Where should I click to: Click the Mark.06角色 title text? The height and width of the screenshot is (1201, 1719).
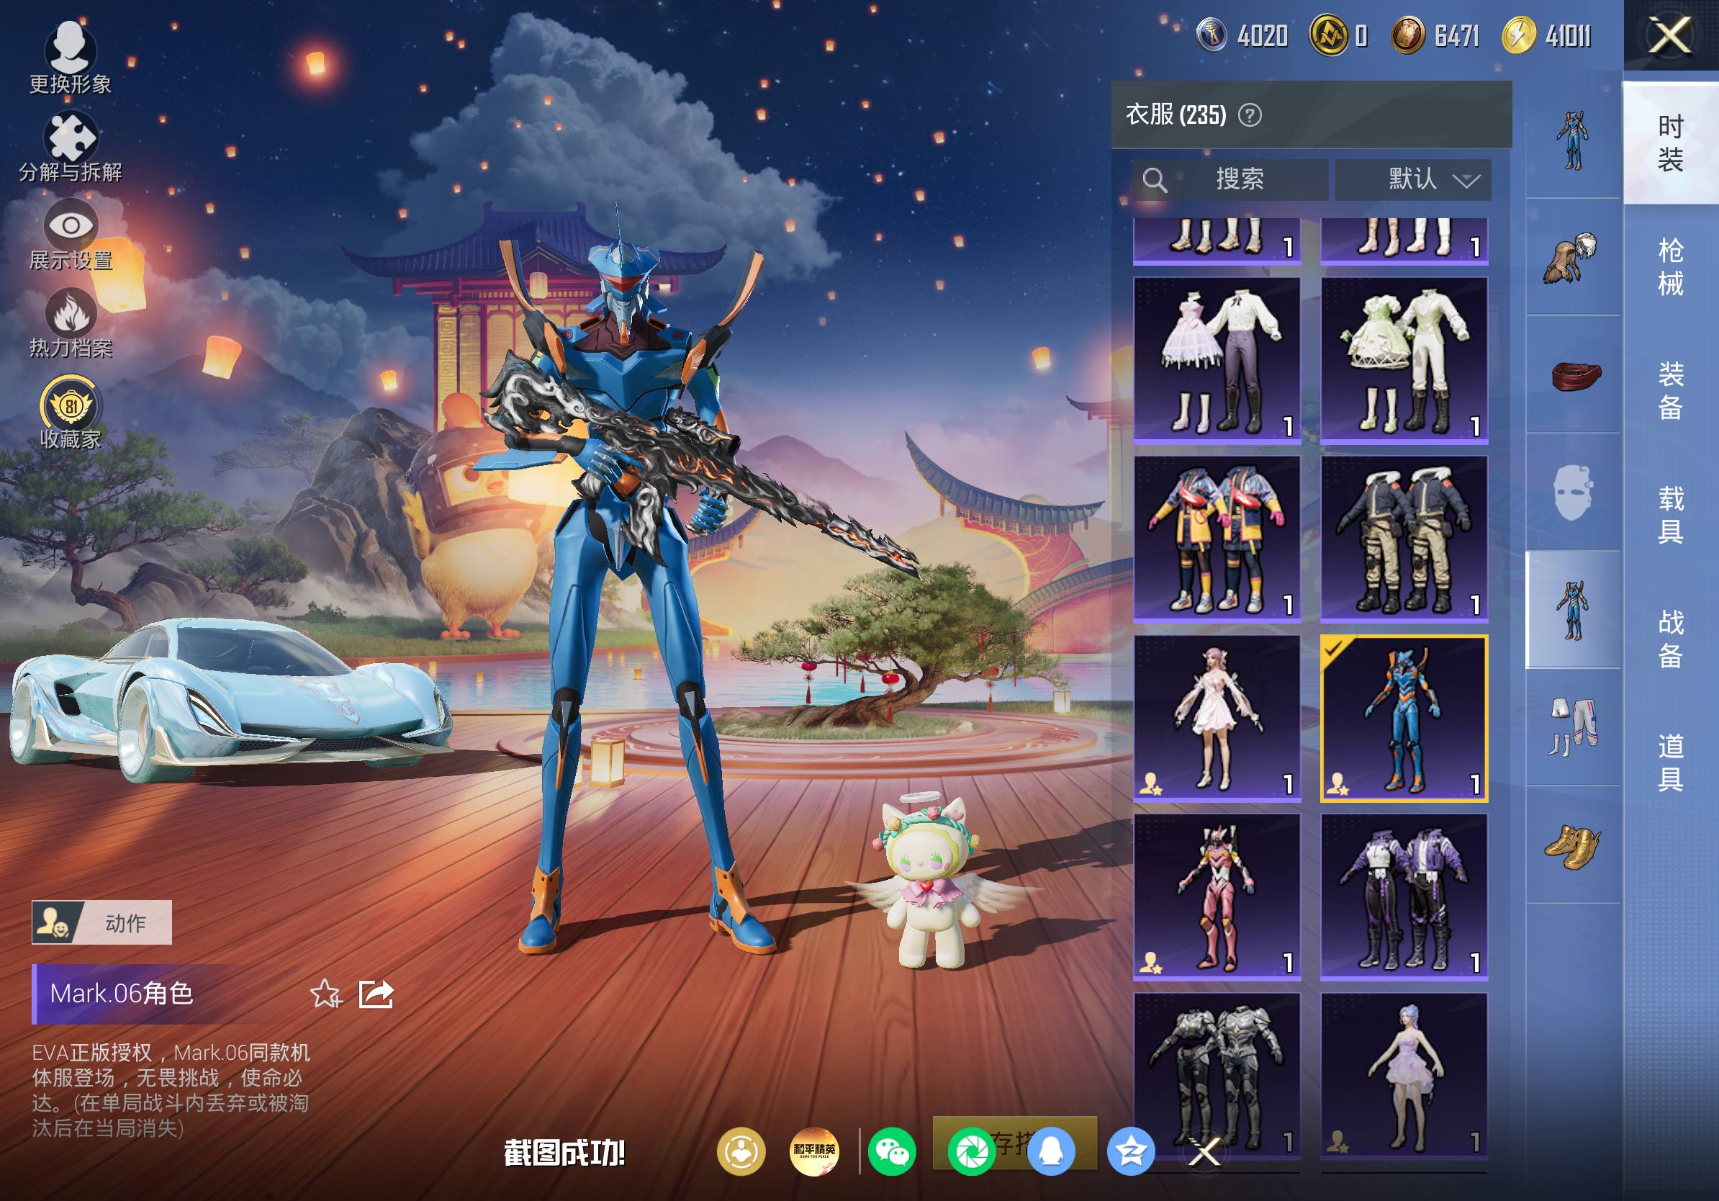121,994
